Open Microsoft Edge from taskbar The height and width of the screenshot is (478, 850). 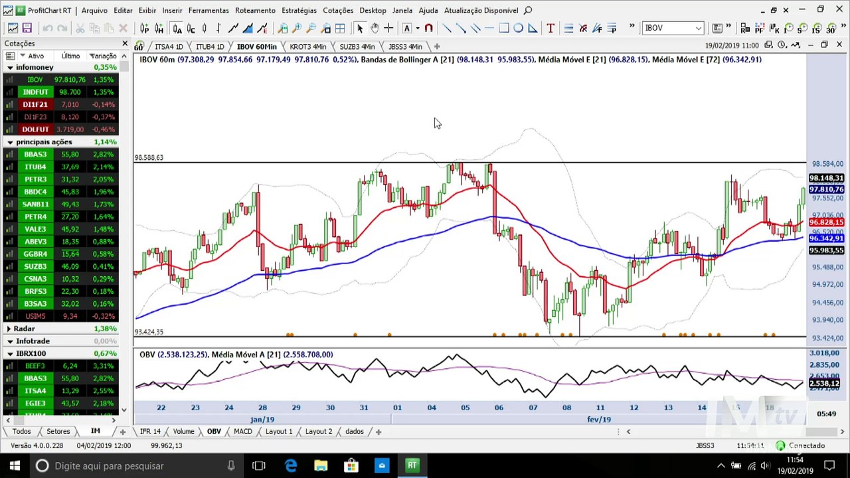291,466
